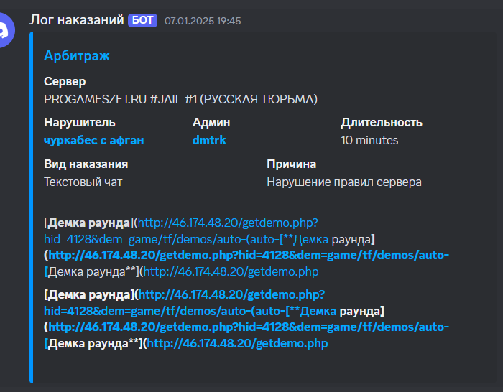Click the 'Вид наказания' field heading

pyautogui.click(x=86, y=164)
